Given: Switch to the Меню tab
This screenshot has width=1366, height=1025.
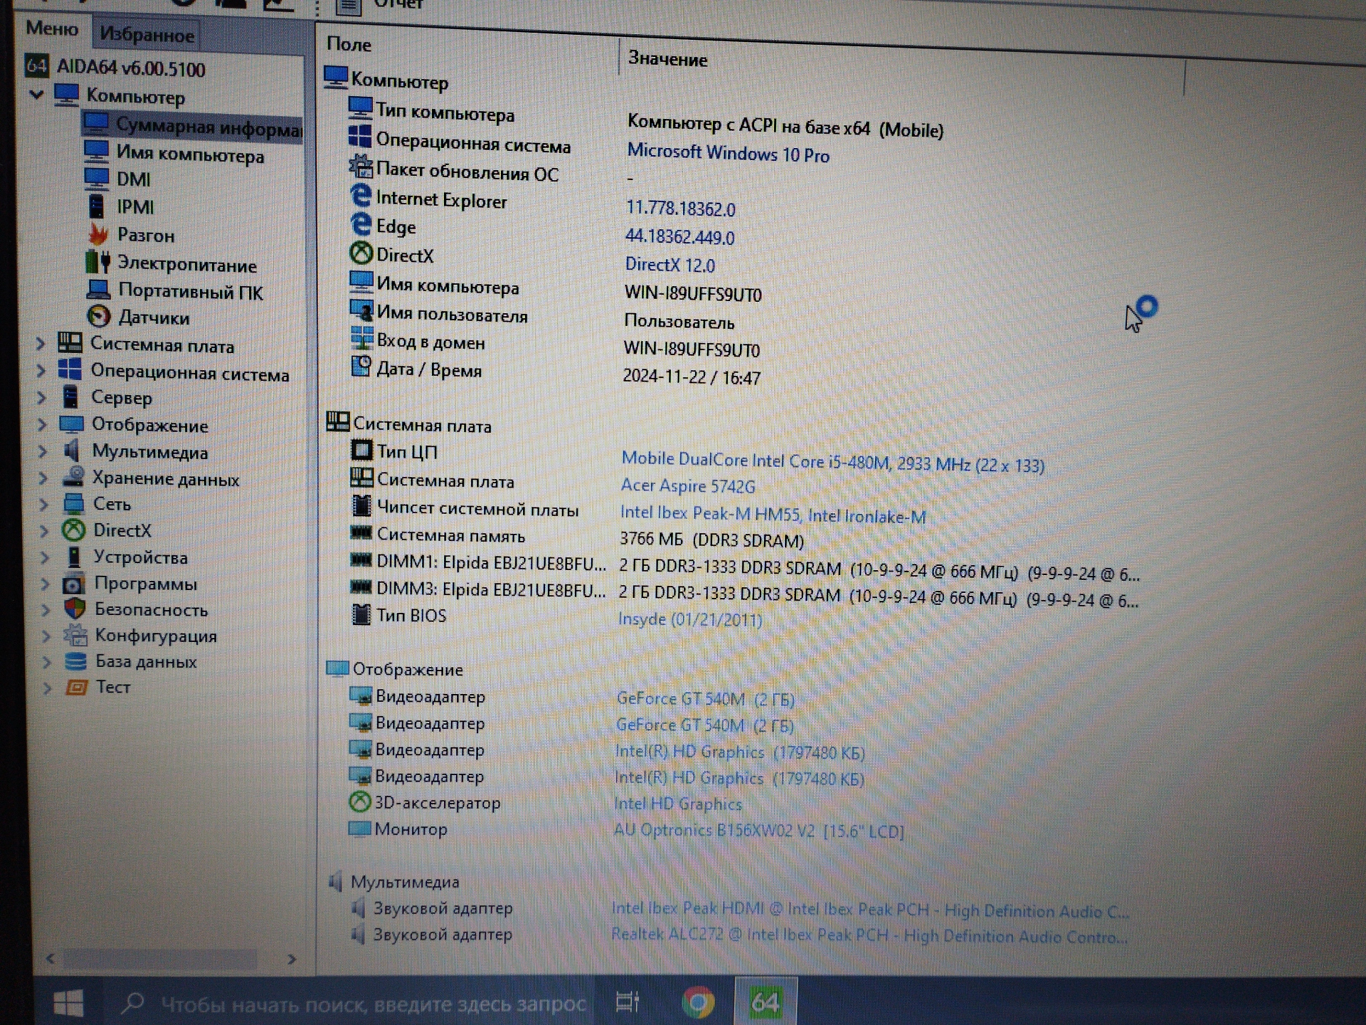Looking at the screenshot, I should pyautogui.click(x=52, y=28).
